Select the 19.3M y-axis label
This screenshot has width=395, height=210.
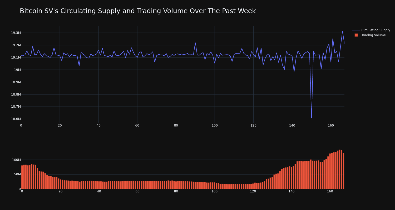[x=16, y=33]
